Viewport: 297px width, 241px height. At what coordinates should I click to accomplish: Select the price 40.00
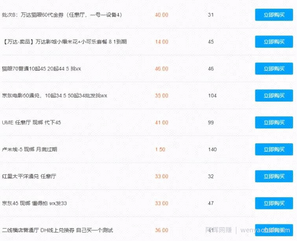[162, 15]
